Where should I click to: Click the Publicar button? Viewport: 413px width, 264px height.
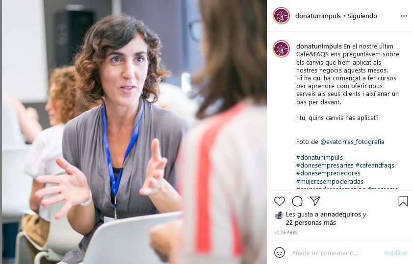[396, 253]
